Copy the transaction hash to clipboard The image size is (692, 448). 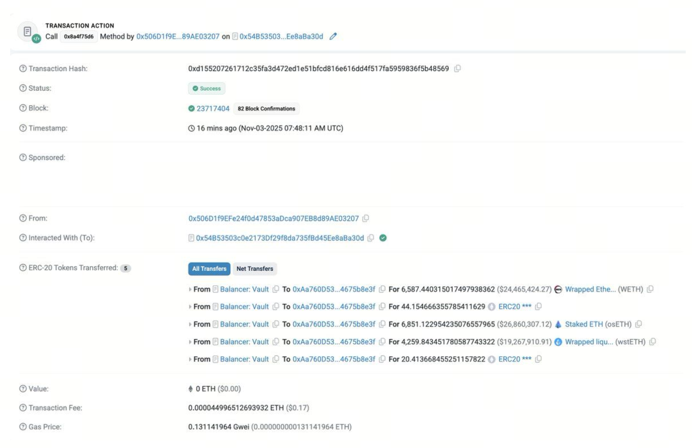(x=457, y=69)
